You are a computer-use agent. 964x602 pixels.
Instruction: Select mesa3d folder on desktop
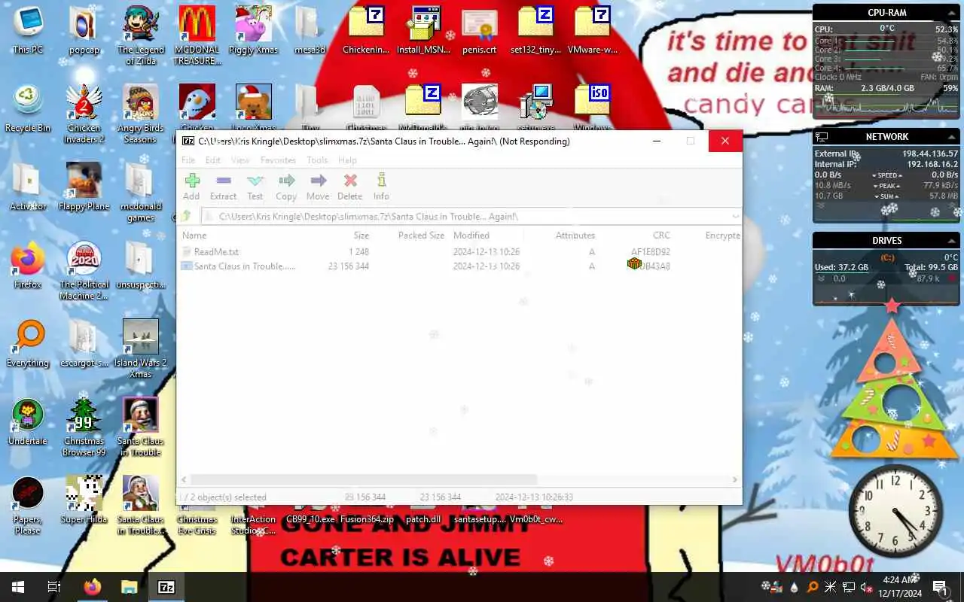(x=310, y=31)
